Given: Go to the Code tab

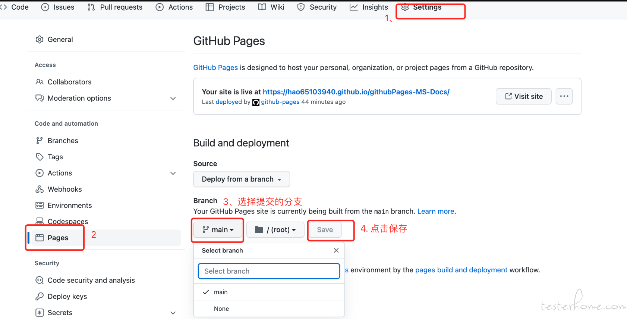Looking at the screenshot, I should [x=15, y=7].
